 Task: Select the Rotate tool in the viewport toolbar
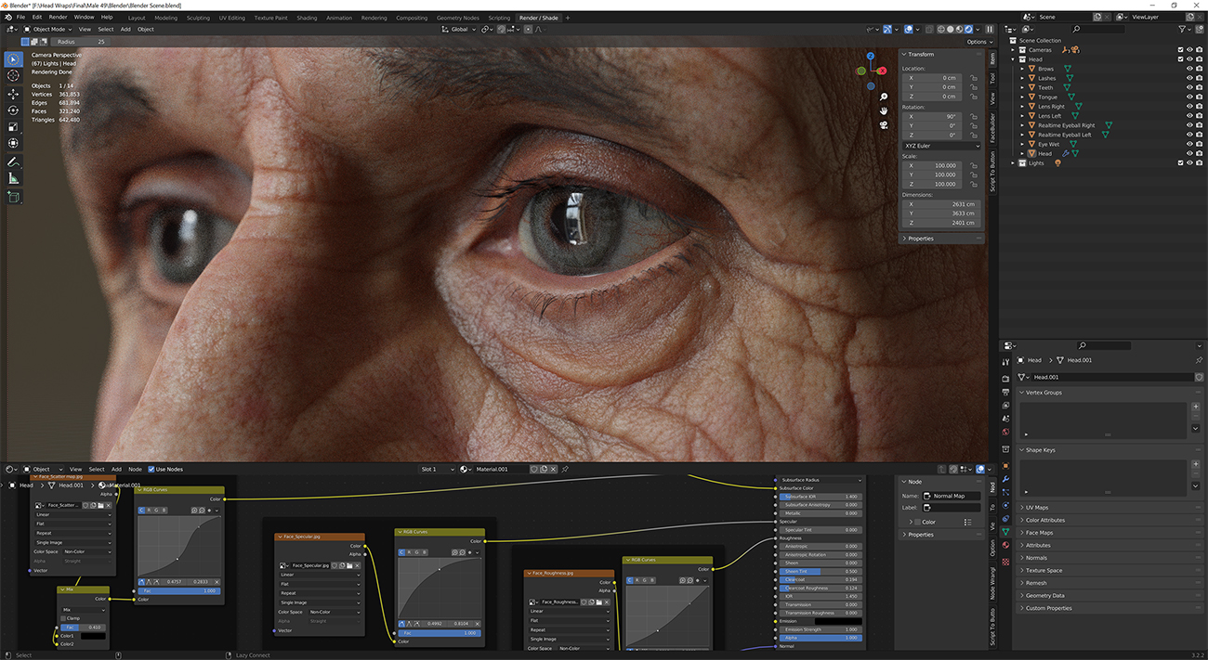(13, 109)
